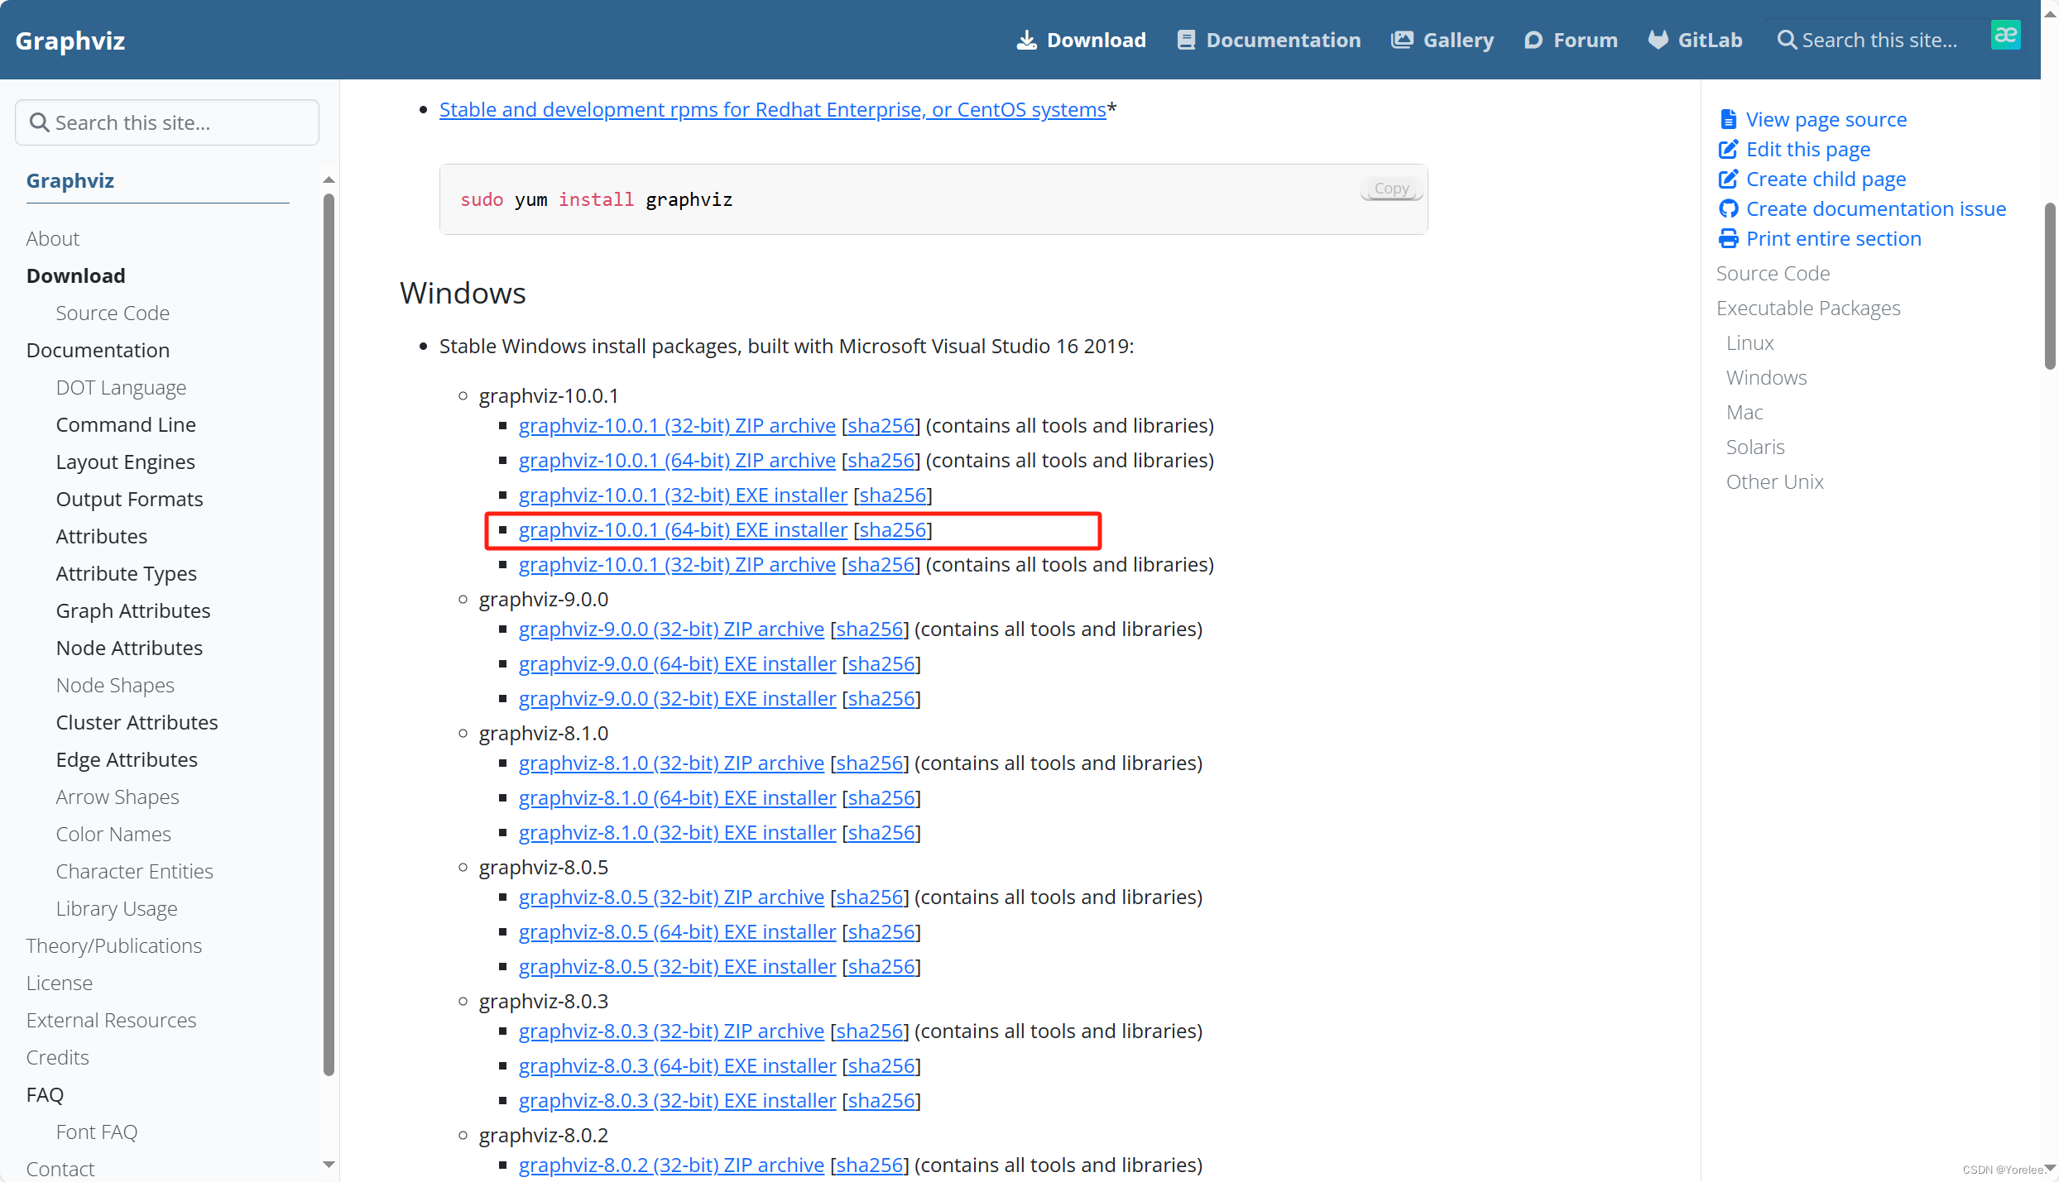This screenshot has width=2059, height=1182.
Task: Download graphviz-8.1.0 32-bit EXE installer
Action: (x=677, y=833)
